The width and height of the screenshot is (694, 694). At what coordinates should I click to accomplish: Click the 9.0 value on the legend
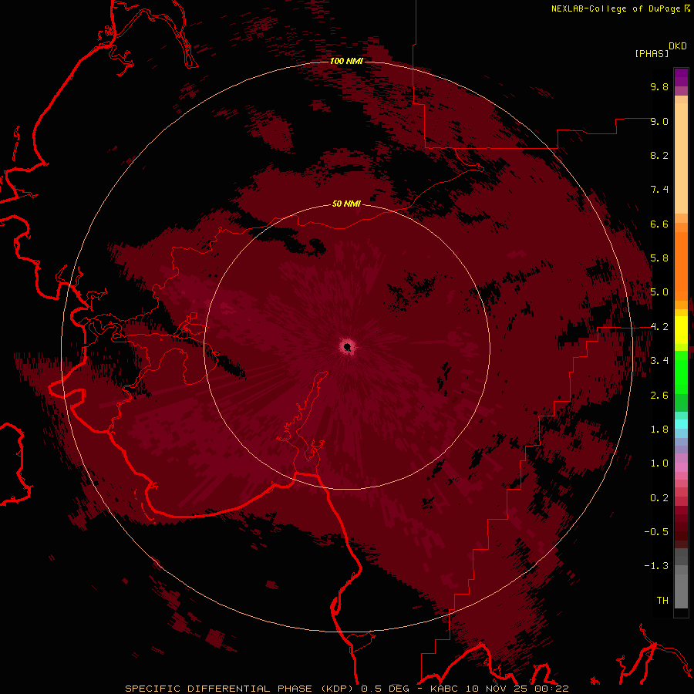coord(659,121)
